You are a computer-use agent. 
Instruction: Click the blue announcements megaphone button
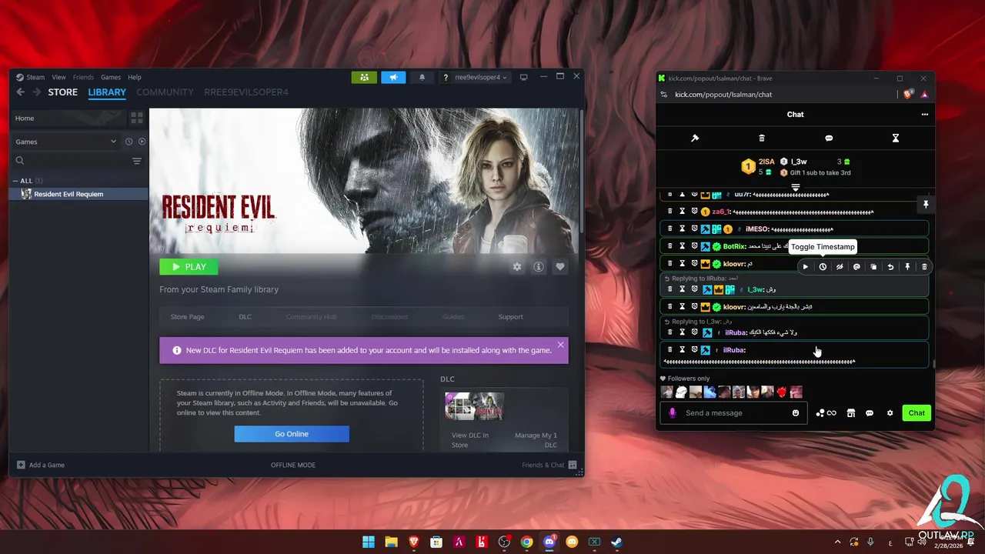[x=392, y=77]
